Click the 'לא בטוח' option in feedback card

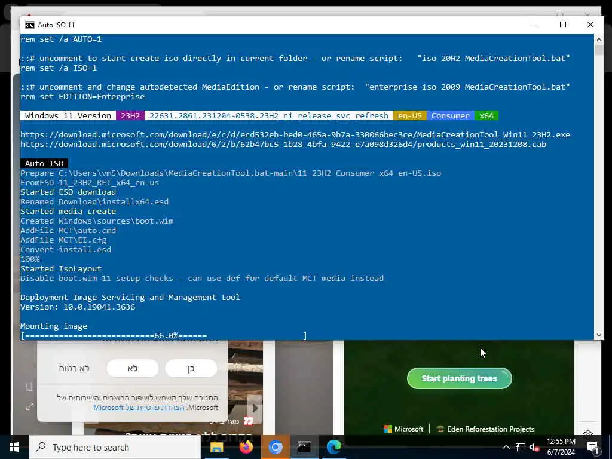tap(74, 368)
